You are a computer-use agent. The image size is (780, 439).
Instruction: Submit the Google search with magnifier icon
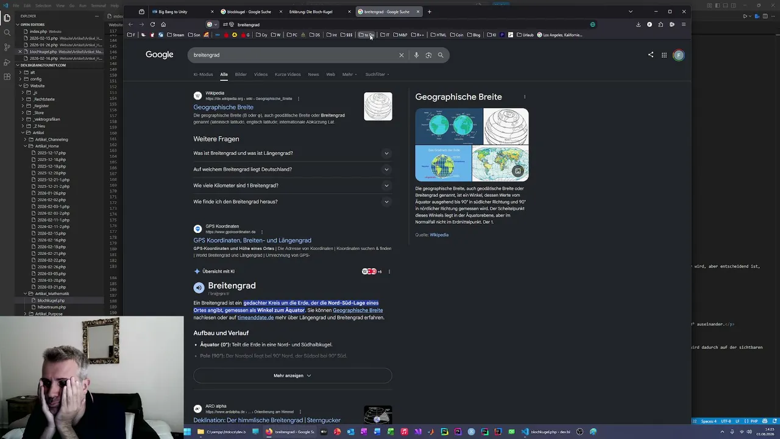point(441,55)
